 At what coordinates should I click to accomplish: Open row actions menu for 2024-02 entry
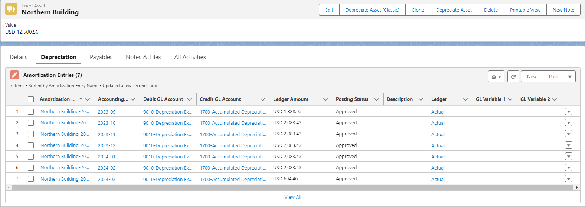coord(568,168)
